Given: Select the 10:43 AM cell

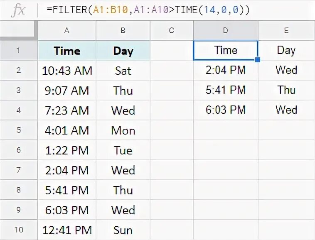Looking at the screenshot, I should point(66,71).
